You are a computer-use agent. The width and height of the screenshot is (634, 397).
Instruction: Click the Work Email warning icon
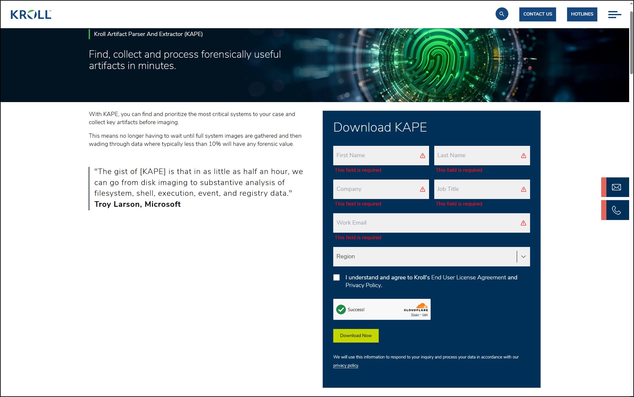(x=524, y=223)
